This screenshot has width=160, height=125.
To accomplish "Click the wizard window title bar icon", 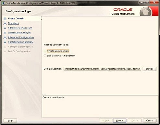I will point(3,3).
